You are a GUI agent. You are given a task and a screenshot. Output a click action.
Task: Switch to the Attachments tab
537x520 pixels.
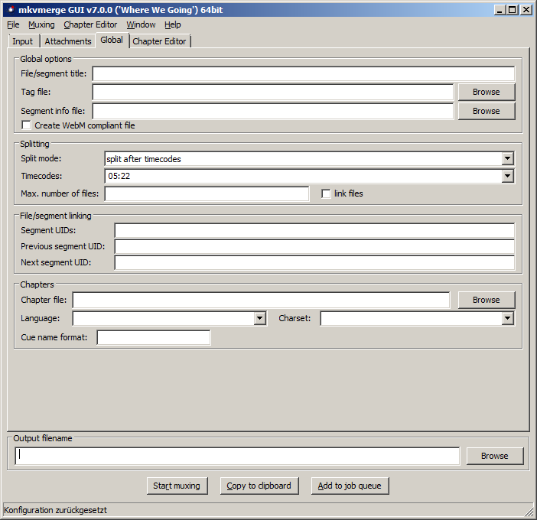click(x=68, y=41)
